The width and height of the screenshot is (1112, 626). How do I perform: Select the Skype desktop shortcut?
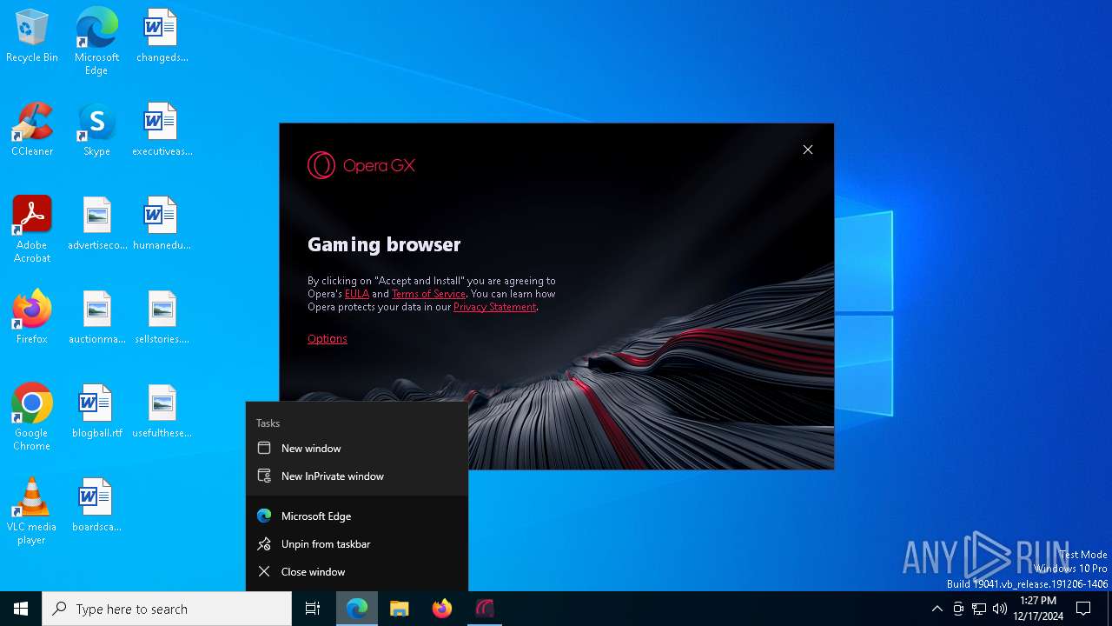[x=96, y=130]
